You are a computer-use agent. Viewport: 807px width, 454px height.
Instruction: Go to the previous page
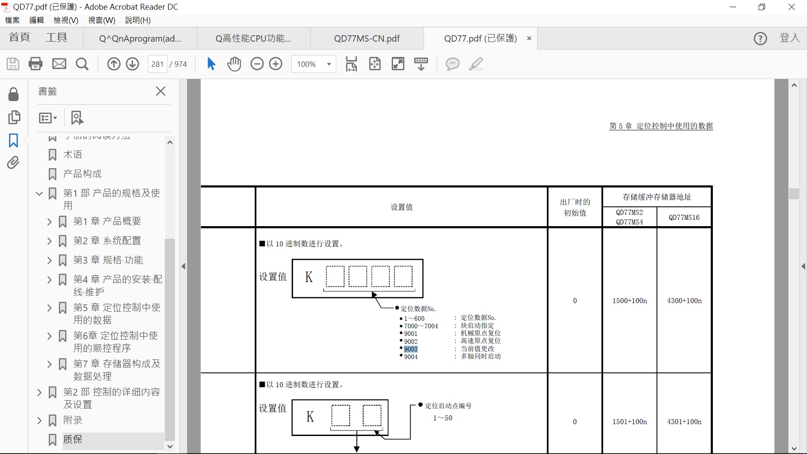pos(113,64)
